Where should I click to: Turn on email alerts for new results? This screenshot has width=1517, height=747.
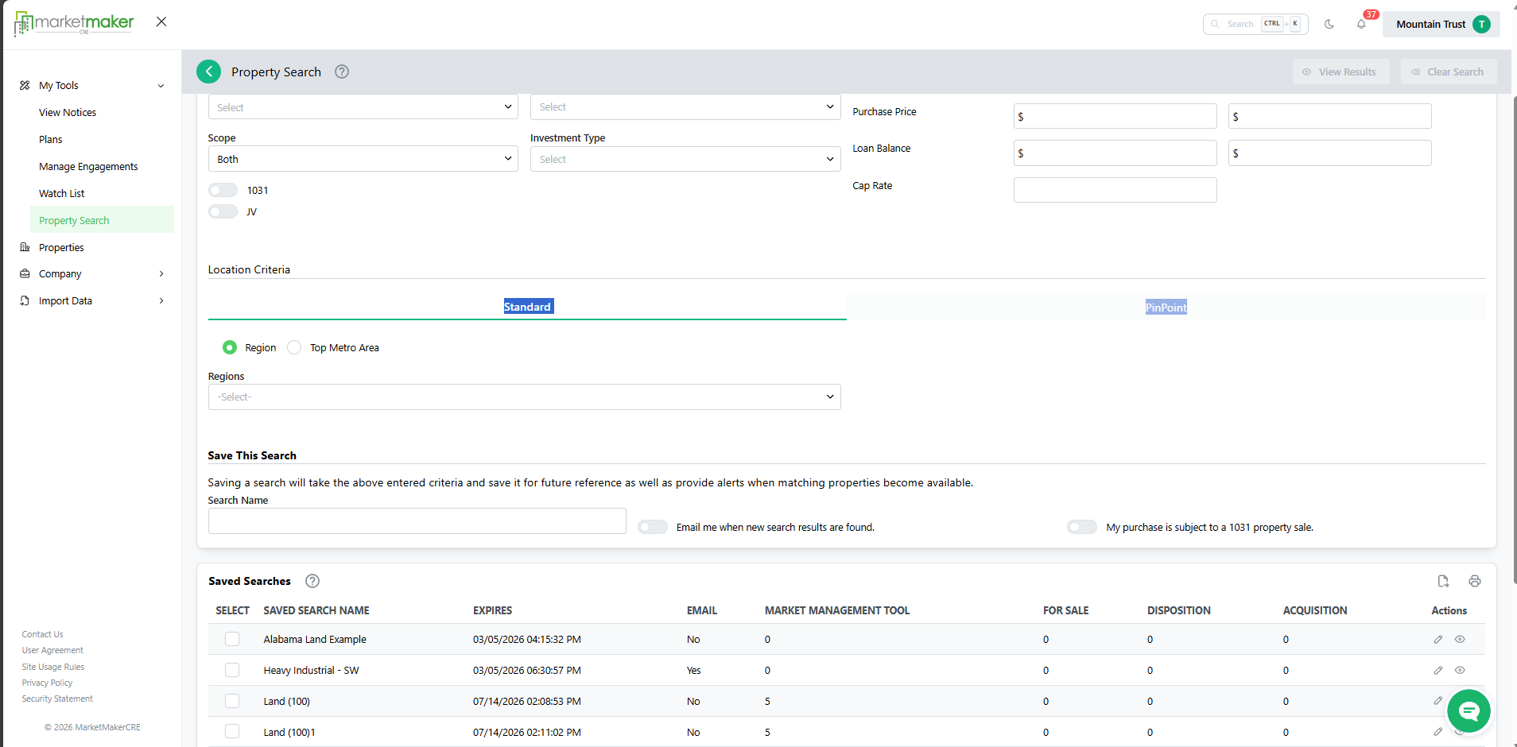pos(653,527)
